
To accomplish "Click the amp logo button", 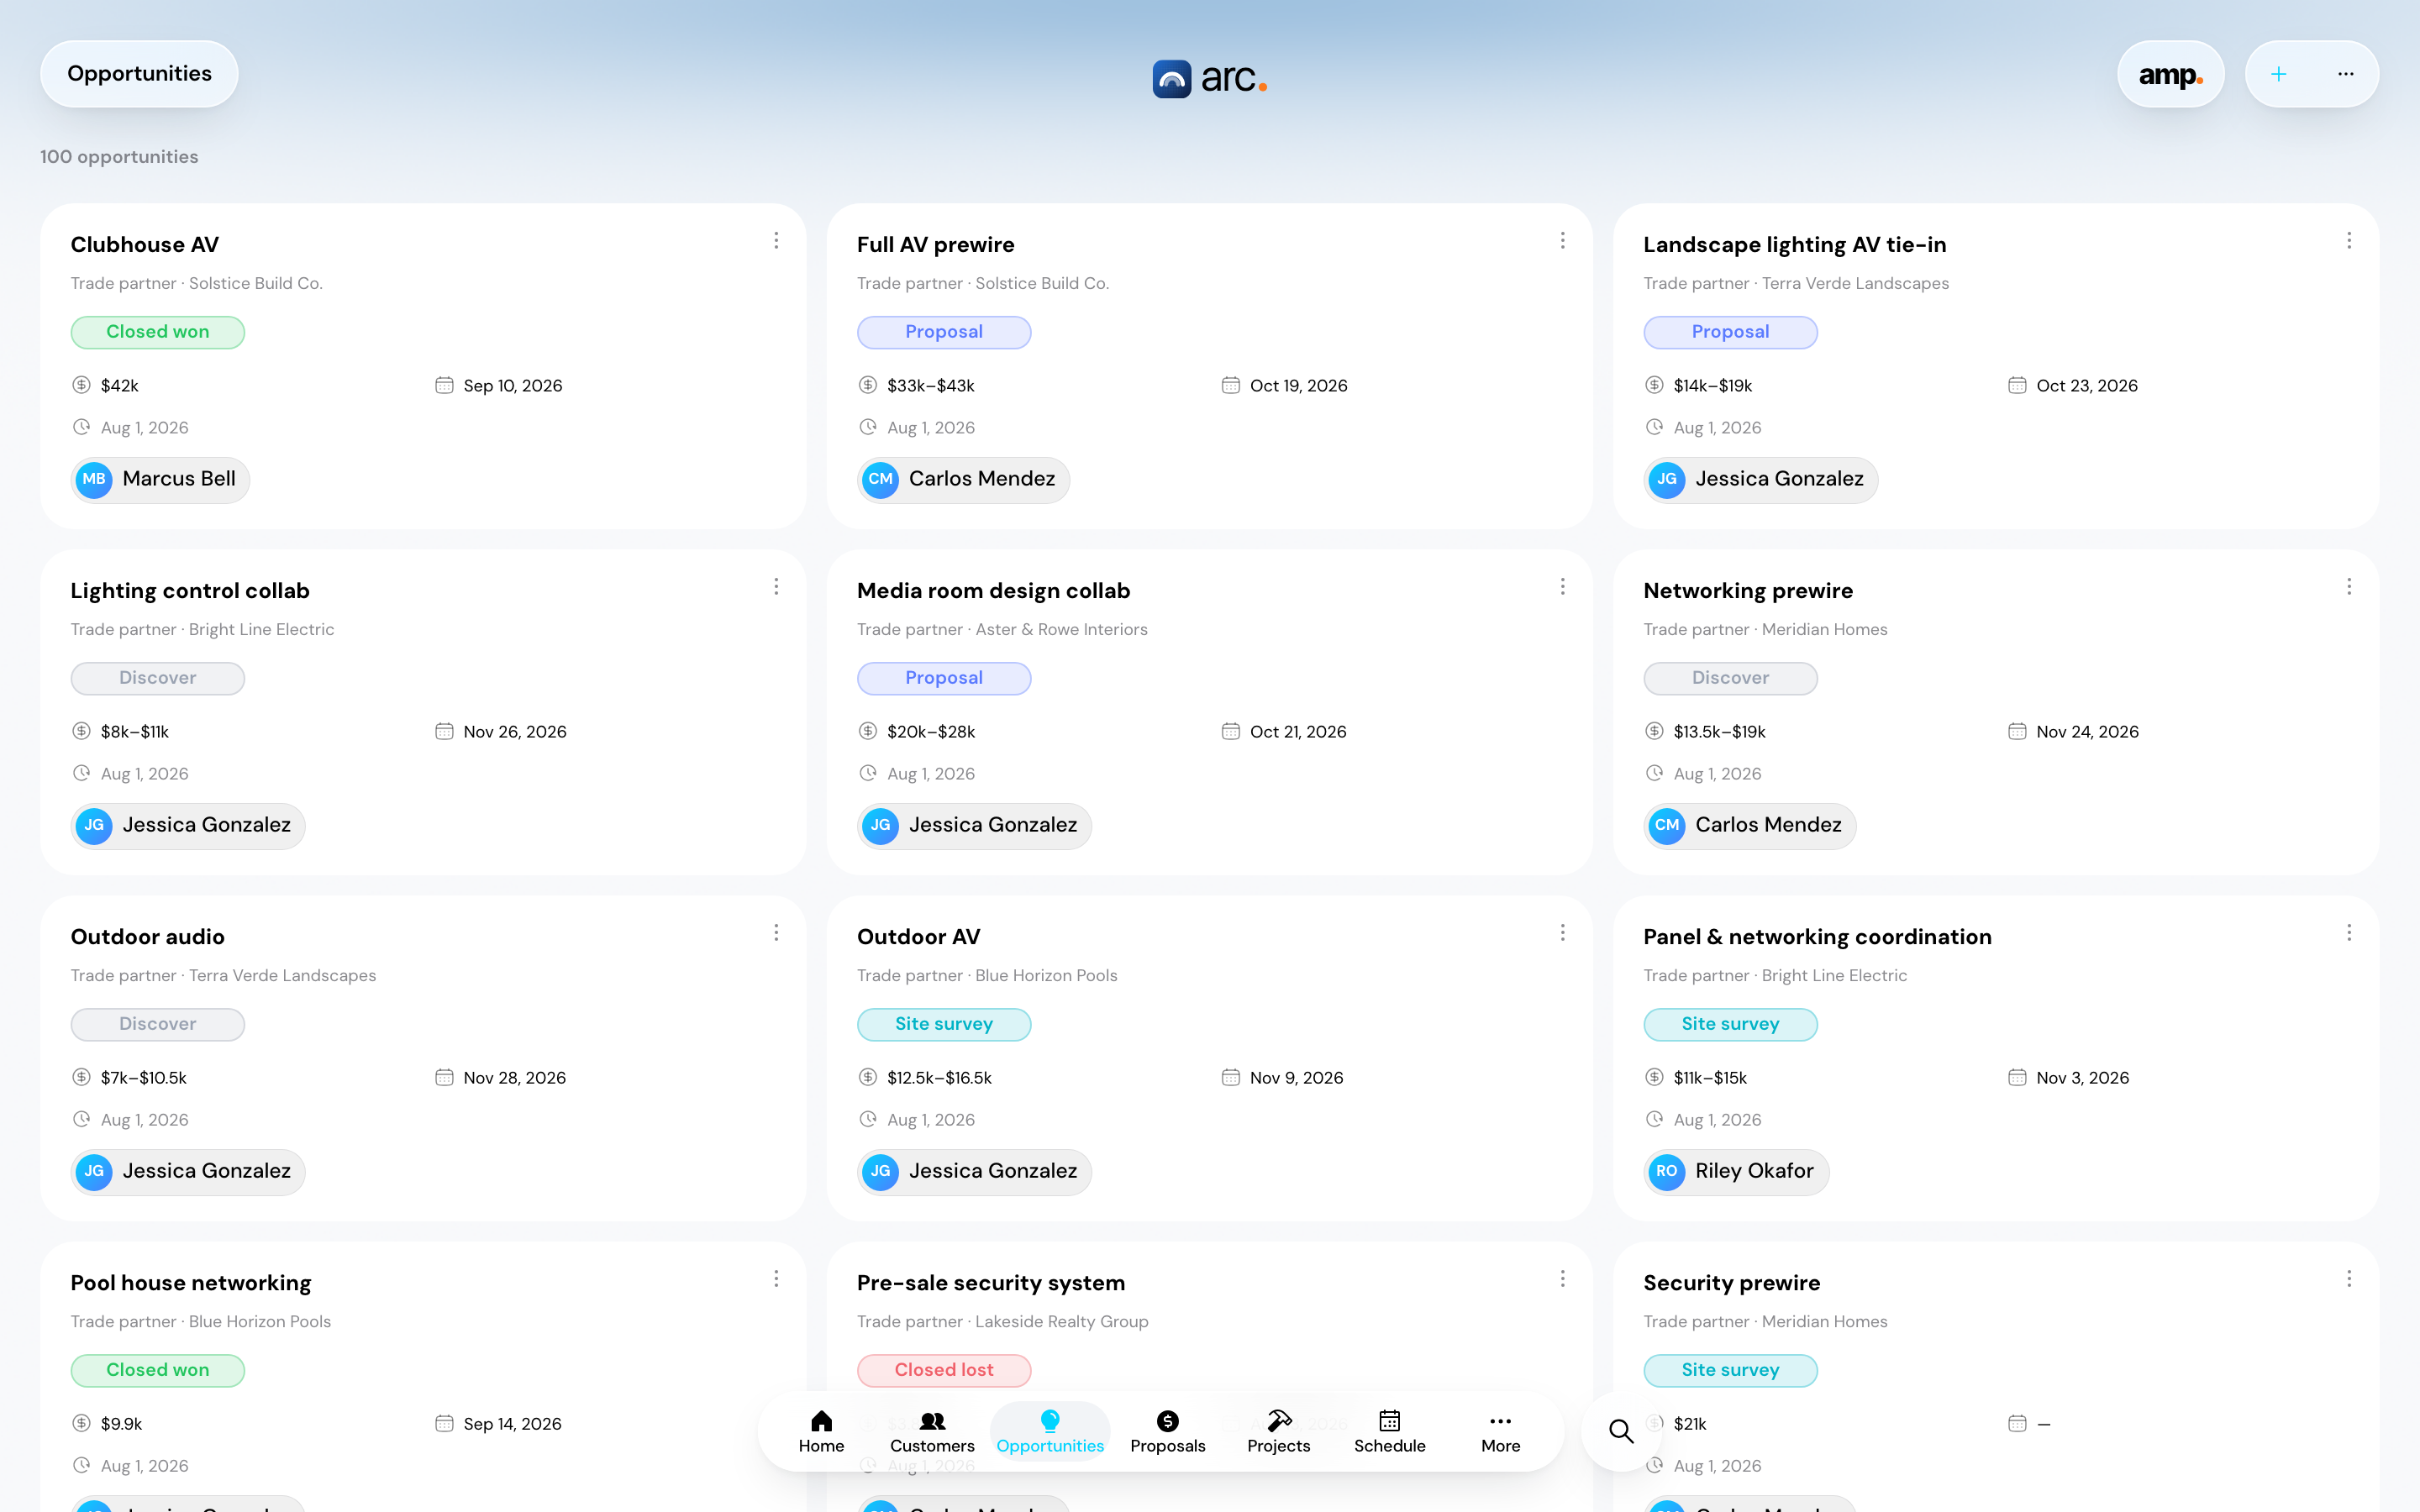I will pos(2170,74).
